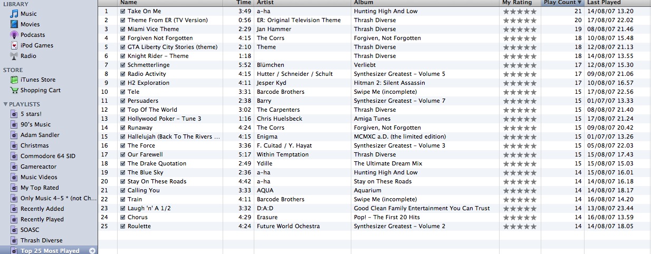Select the Christmas playlist icon
This screenshot has height=254, width=651.
[15, 145]
